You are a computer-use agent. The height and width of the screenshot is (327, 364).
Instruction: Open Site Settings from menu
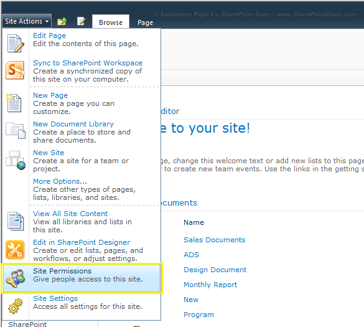click(55, 298)
